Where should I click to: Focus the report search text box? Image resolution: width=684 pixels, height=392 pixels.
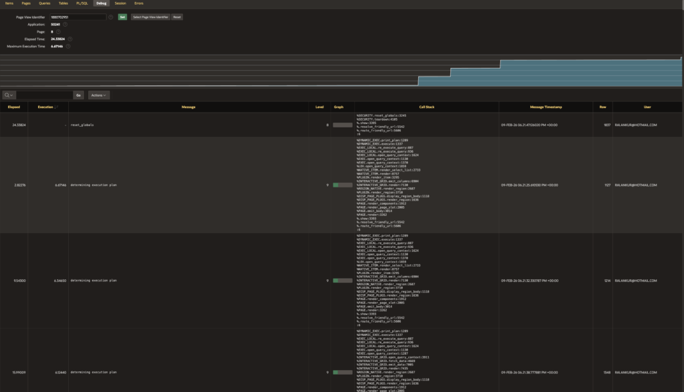[x=44, y=95]
